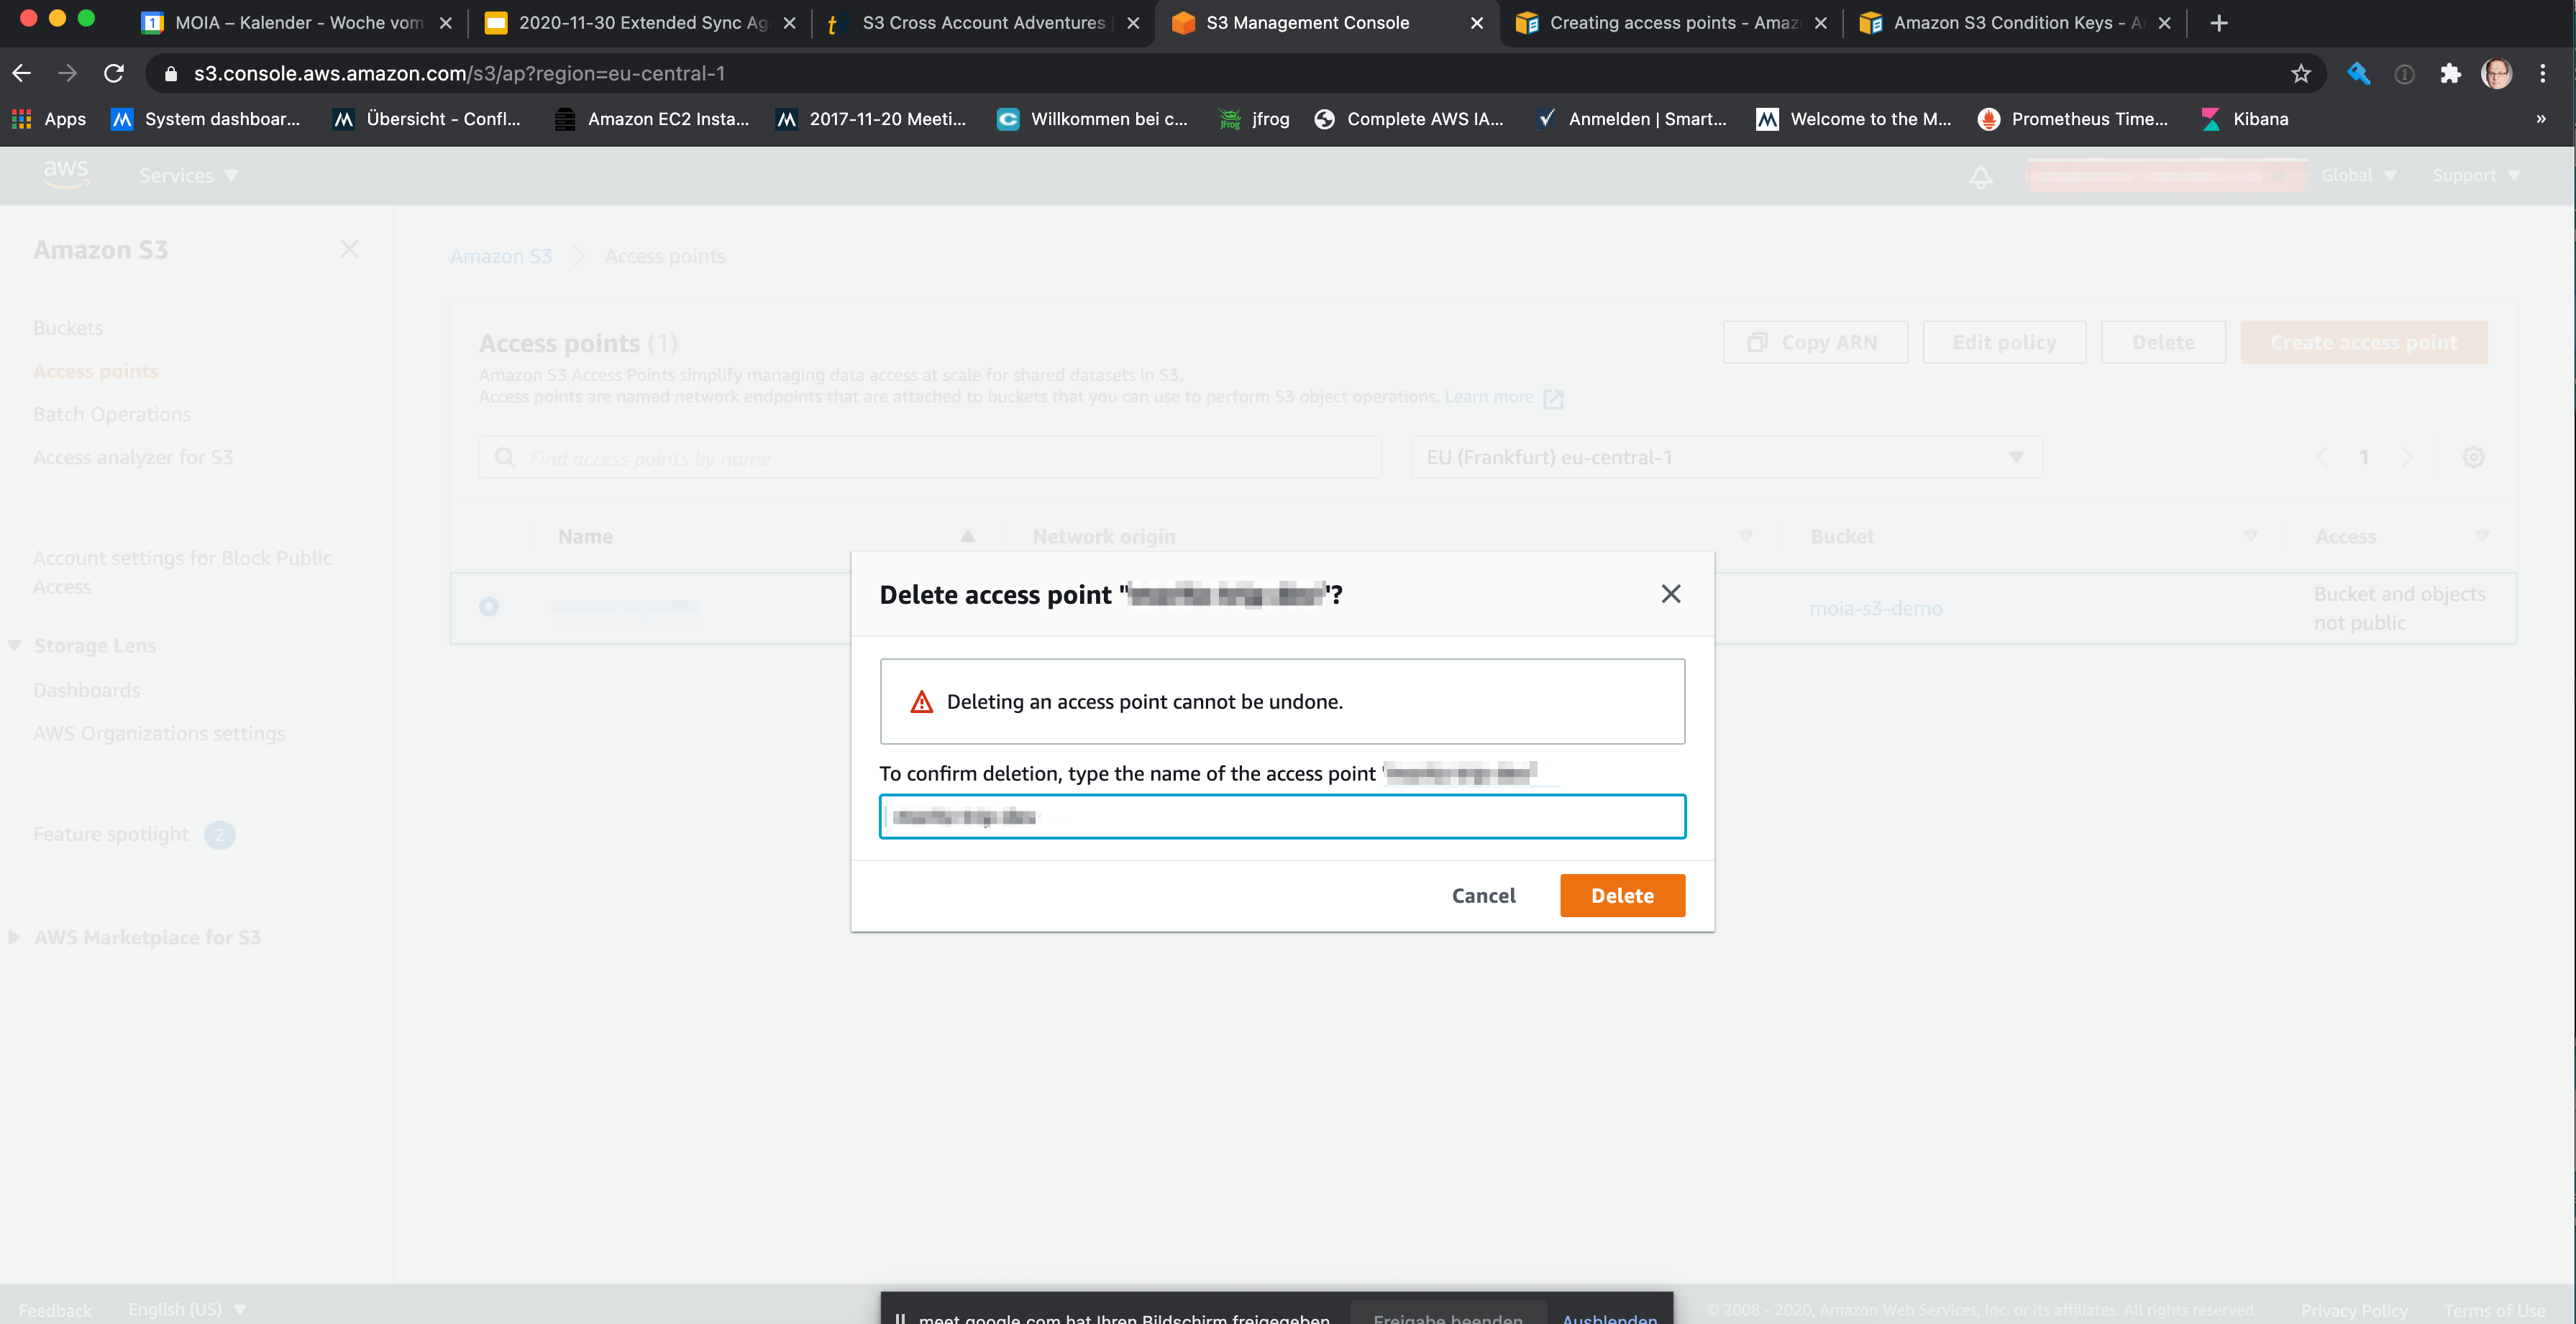
Task: Click the confirmation name input field
Action: 1282,817
